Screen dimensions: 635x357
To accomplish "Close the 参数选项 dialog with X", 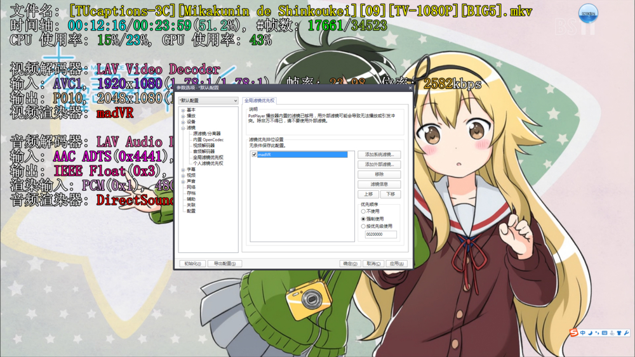I will click(x=410, y=88).
